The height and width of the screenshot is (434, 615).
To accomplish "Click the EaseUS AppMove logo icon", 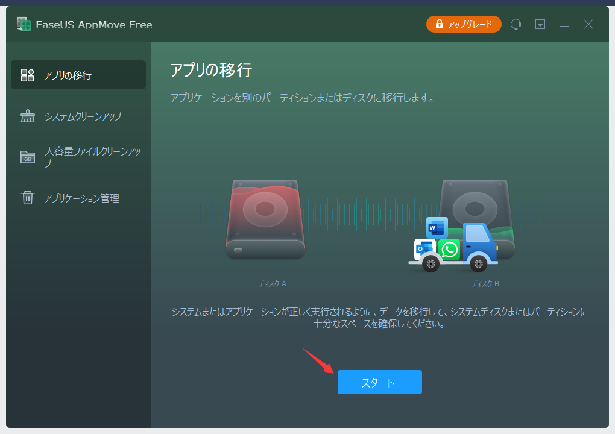I will pyautogui.click(x=24, y=24).
